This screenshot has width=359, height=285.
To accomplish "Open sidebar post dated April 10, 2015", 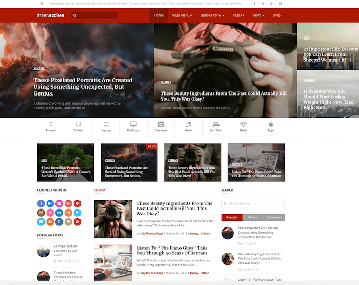I will pos(258,233).
